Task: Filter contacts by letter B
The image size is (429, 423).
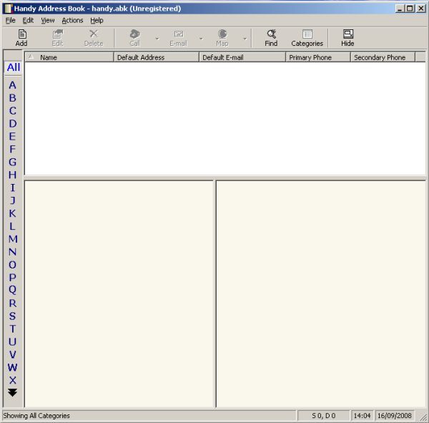Action: (x=13, y=98)
